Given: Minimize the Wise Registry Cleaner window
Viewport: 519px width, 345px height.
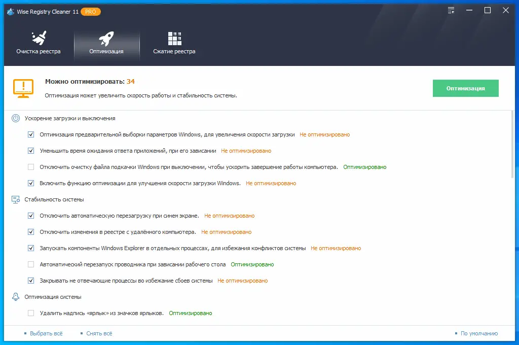Looking at the screenshot, I should coord(469,10).
